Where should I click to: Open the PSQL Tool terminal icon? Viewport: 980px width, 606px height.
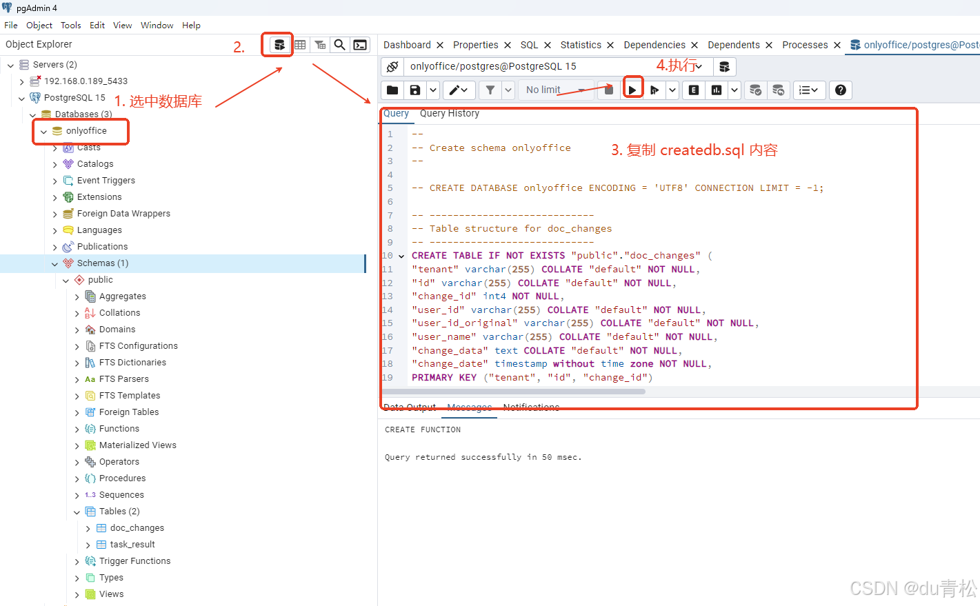coord(360,45)
